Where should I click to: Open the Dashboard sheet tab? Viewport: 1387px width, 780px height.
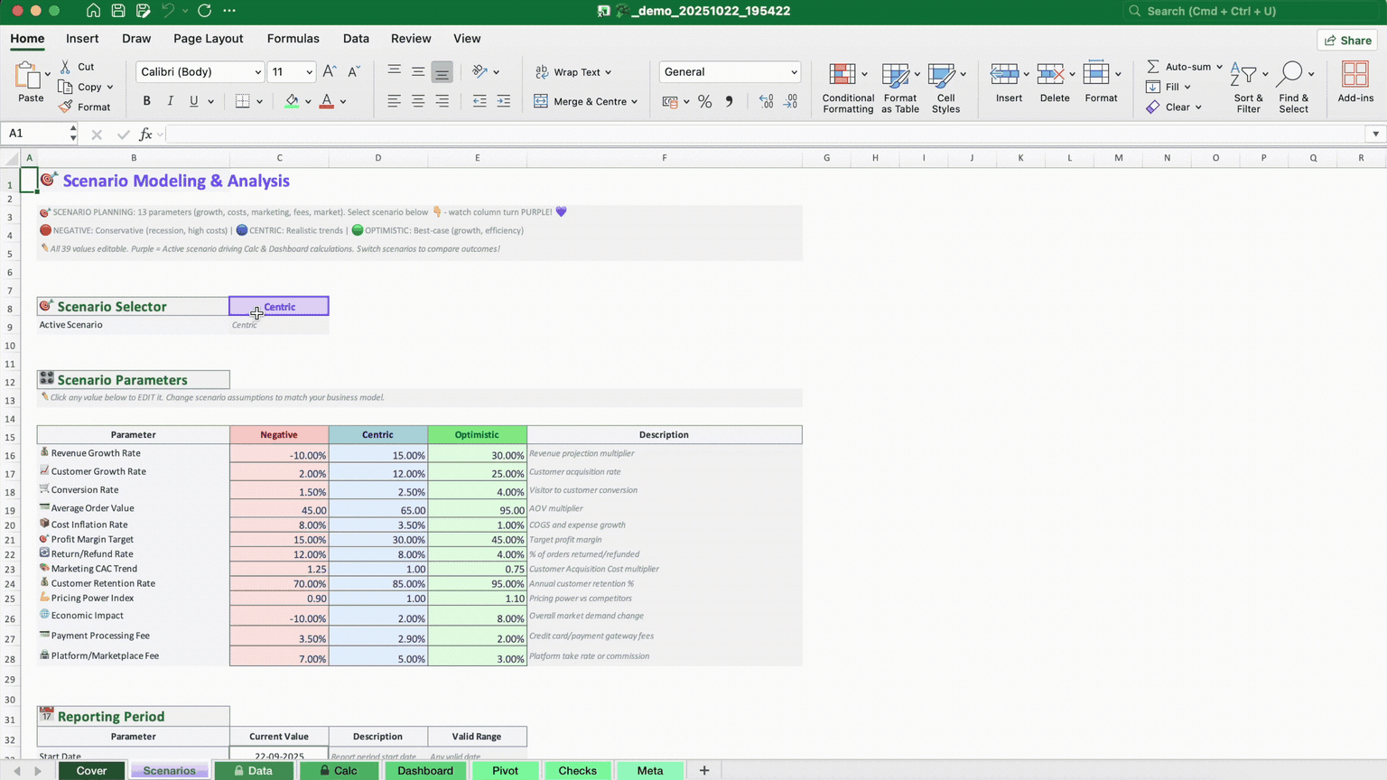pyautogui.click(x=425, y=770)
